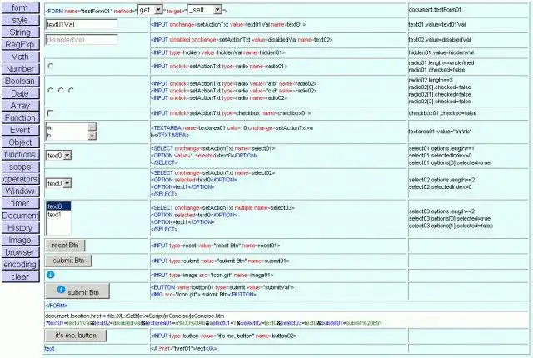Focus the text01Val input field
533x358 pixels.
click(x=82, y=24)
